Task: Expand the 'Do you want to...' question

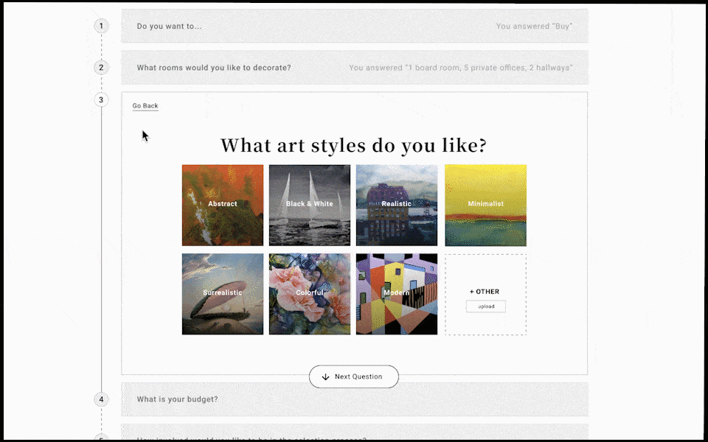Action: coord(355,27)
